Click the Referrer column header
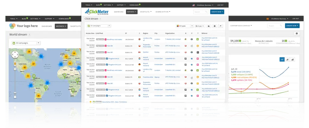Screen dimensions: 309x128 pyautogui.click(x=204, y=33)
